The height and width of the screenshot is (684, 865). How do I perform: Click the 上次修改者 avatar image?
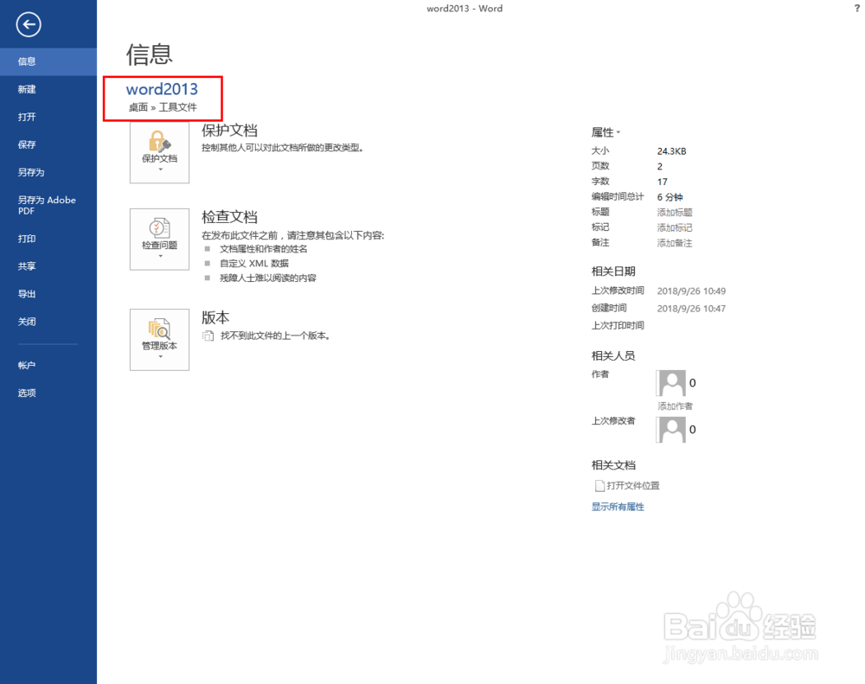[x=672, y=429]
